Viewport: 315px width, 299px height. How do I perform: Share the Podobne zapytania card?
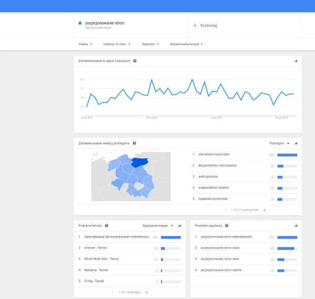coord(296,226)
